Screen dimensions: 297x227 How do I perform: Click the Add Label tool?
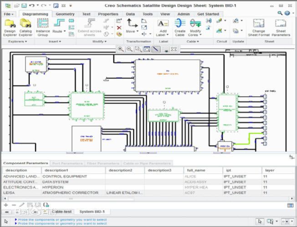[x=163, y=27]
